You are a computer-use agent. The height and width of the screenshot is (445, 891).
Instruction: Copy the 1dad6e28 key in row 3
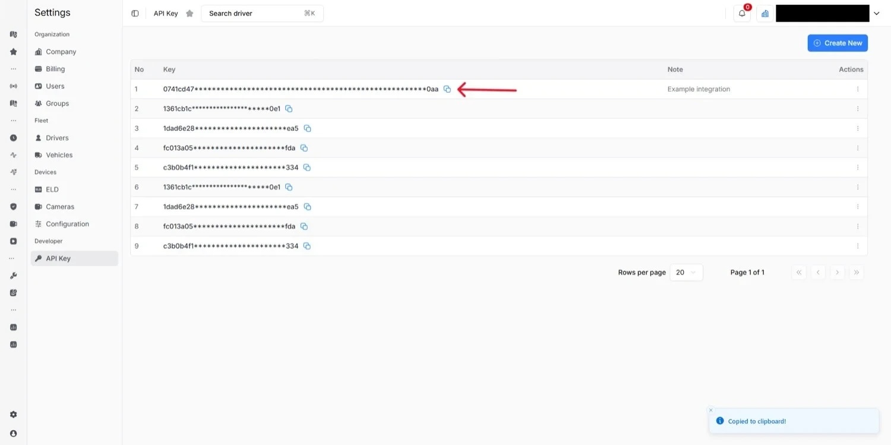pos(308,128)
